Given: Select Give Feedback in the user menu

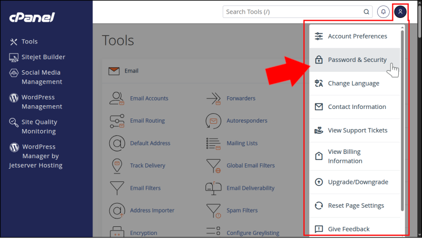Looking at the screenshot, I should [x=355, y=228].
